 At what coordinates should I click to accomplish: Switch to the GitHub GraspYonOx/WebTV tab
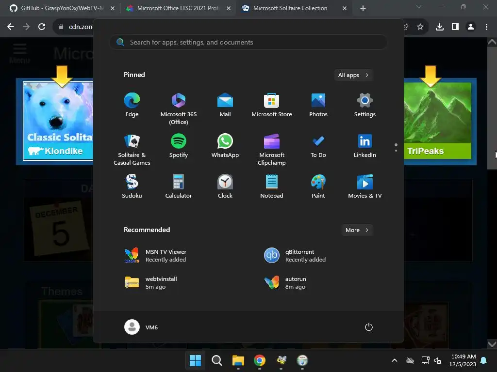pos(62,8)
